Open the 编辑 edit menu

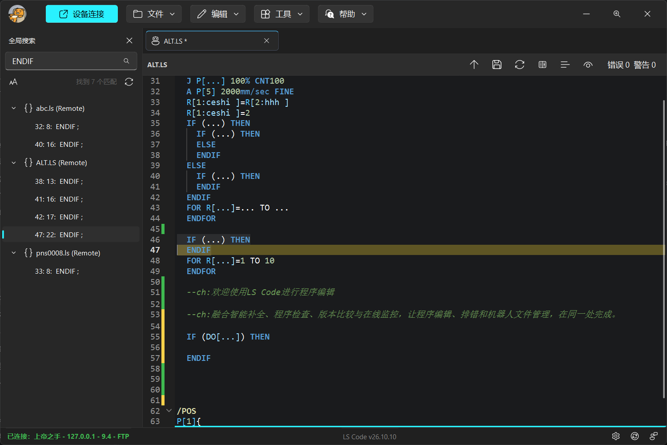click(x=218, y=14)
